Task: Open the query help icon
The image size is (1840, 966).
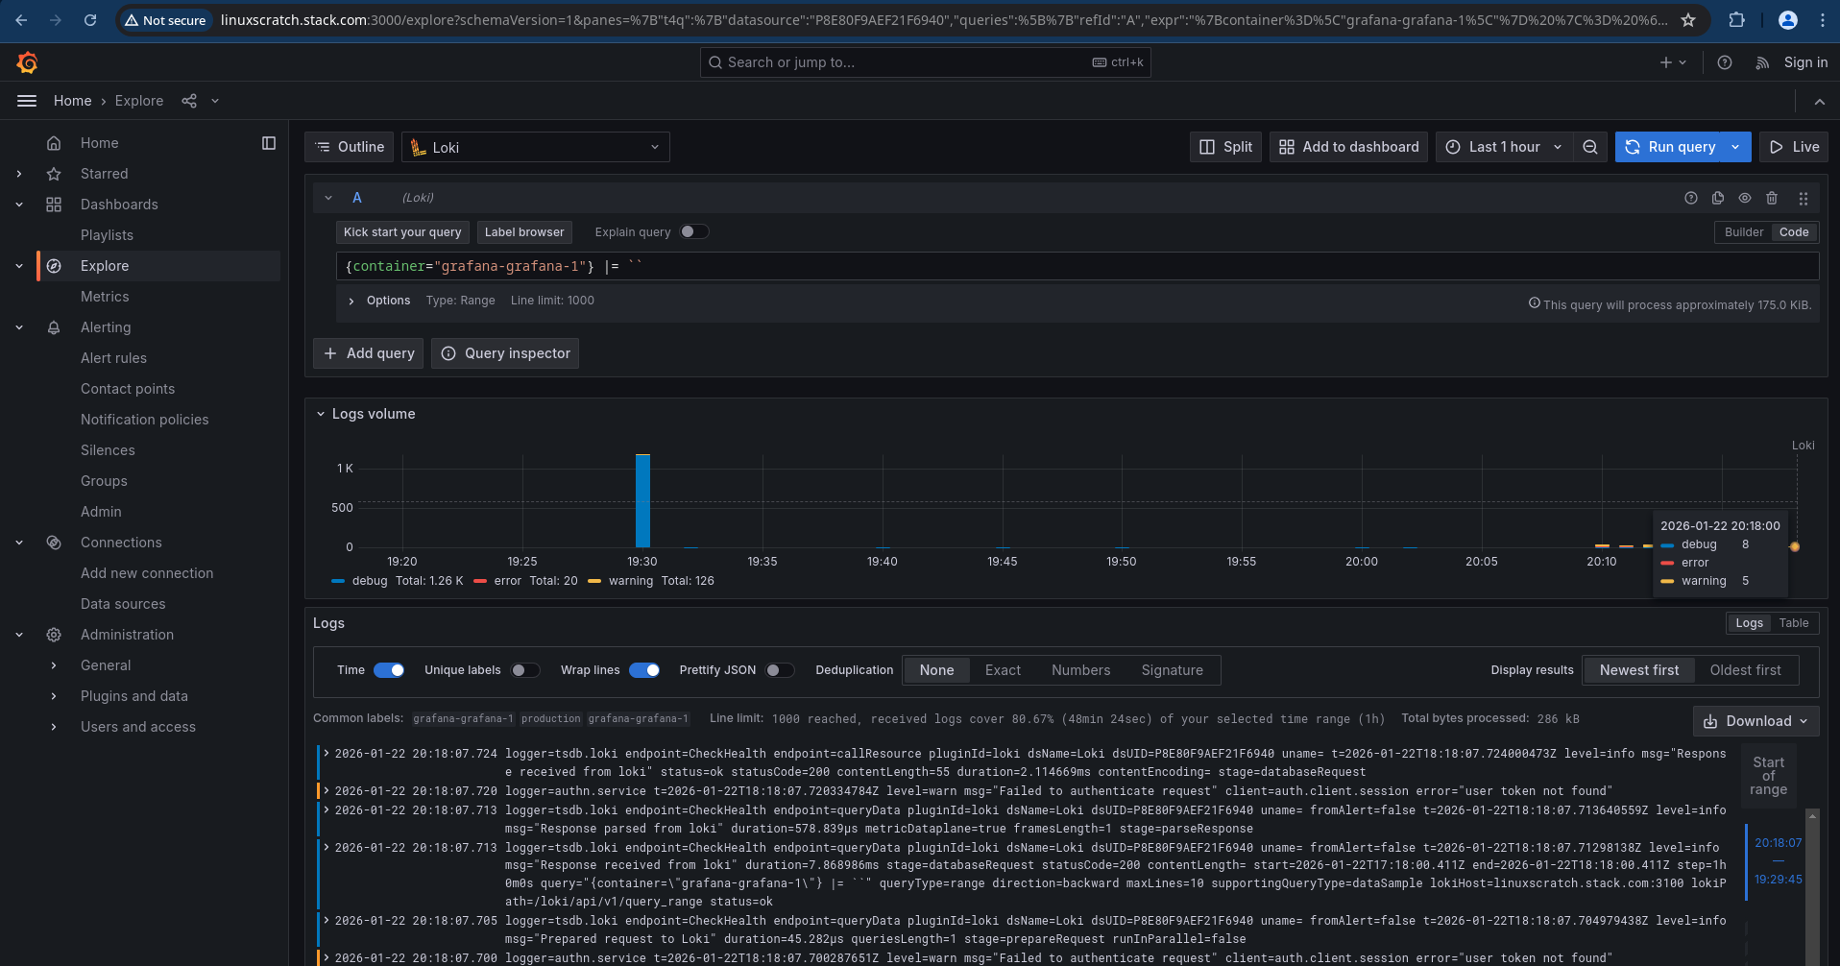Action: (1690, 198)
